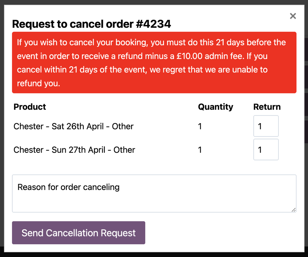Click the textarea resize handle corner
The height and width of the screenshot is (257, 308).
[294, 210]
